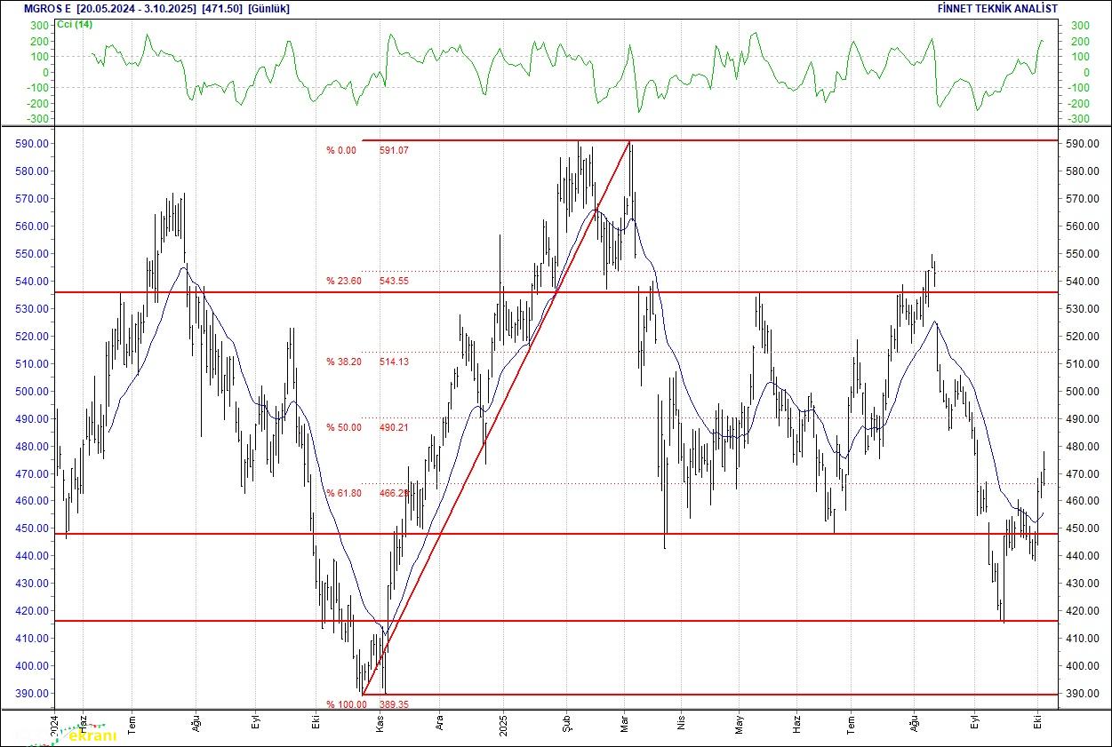The width and height of the screenshot is (1112, 747).
Task: Click the 389.35 Fibonacci price value
Action: [x=394, y=704]
